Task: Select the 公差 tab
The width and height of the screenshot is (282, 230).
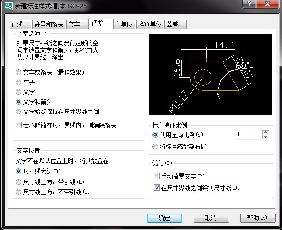Action: pyautogui.click(x=176, y=24)
